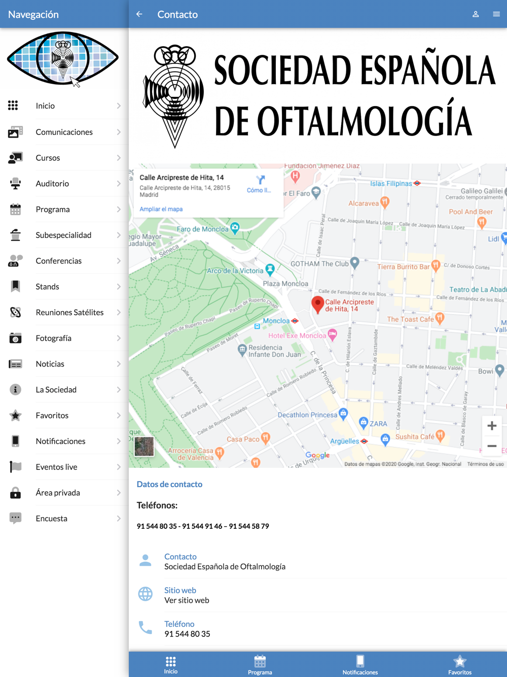Image resolution: width=507 pixels, height=677 pixels.
Task: Click the Arco de la Victoria marker
Action: tap(270, 269)
